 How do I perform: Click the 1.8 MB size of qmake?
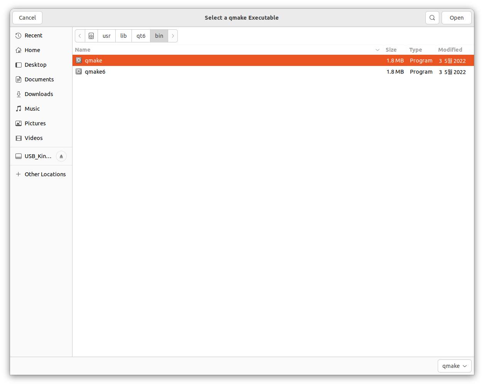tap(395, 61)
